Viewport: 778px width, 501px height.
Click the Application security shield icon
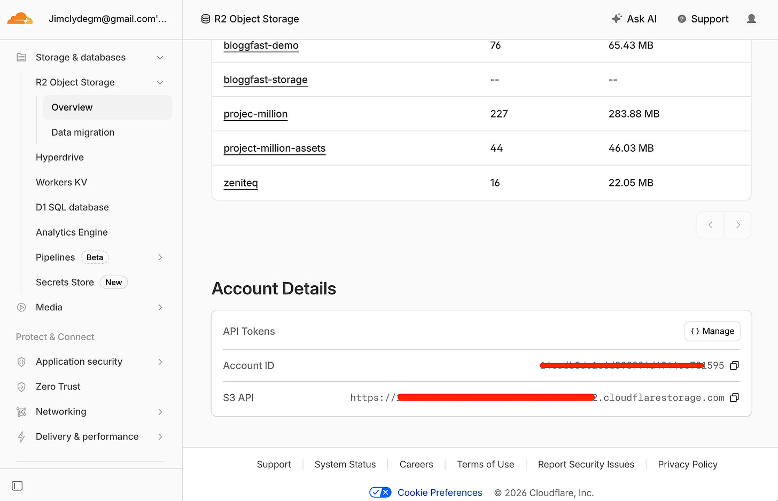[x=21, y=362]
